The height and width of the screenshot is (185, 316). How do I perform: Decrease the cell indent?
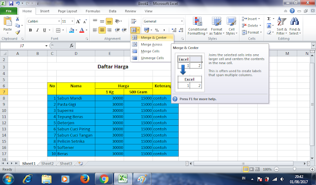click(x=118, y=30)
